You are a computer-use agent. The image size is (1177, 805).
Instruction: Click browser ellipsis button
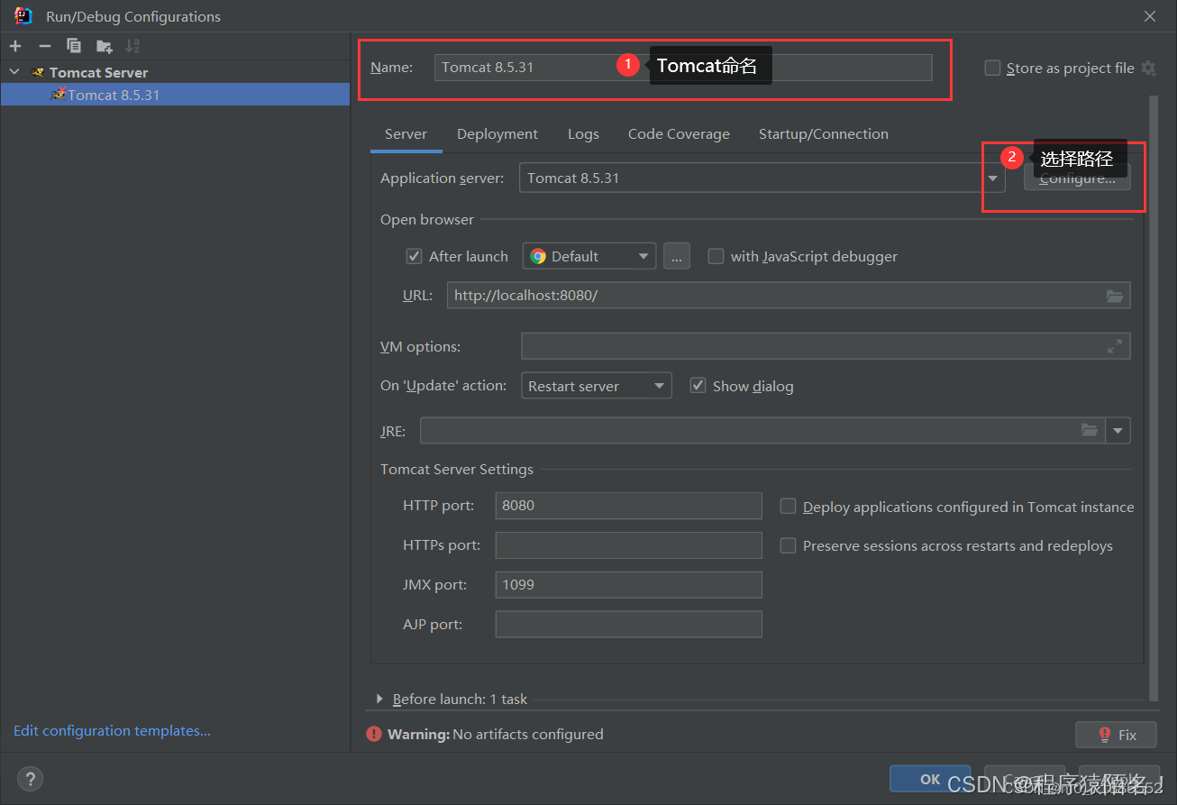pyautogui.click(x=677, y=256)
